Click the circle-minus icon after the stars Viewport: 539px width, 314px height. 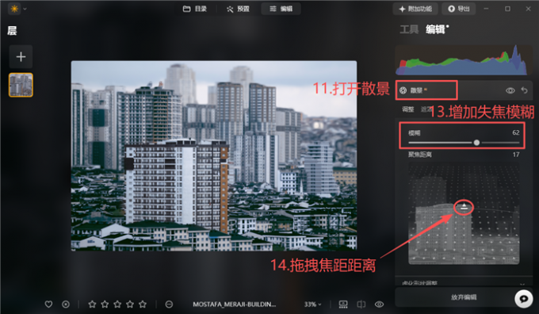[x=169, y=304]
